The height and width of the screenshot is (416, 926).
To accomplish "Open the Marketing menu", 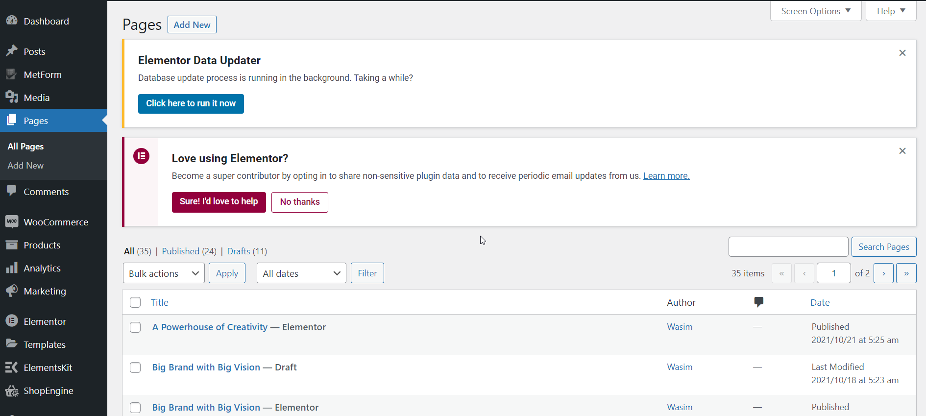I will click(53, 291).
